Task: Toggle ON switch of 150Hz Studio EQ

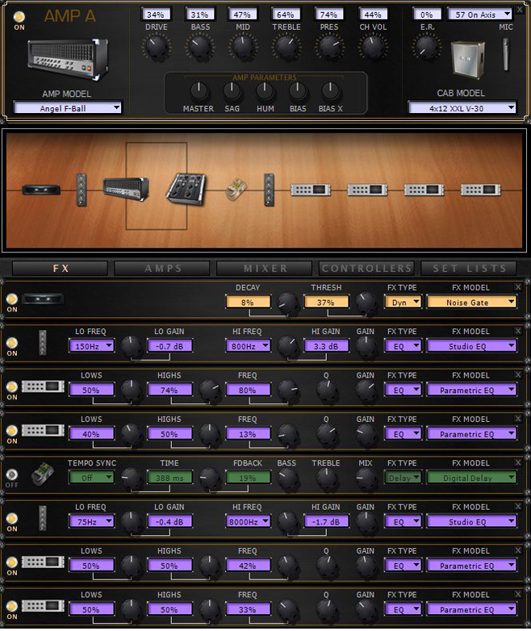Action: (x=11, y=342)
